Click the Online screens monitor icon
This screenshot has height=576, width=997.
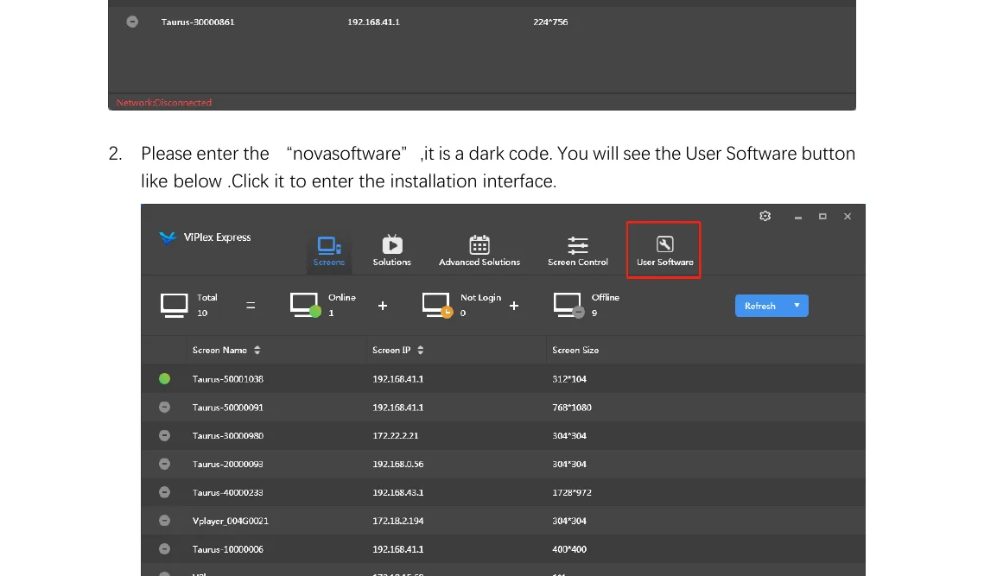point(305,305)
